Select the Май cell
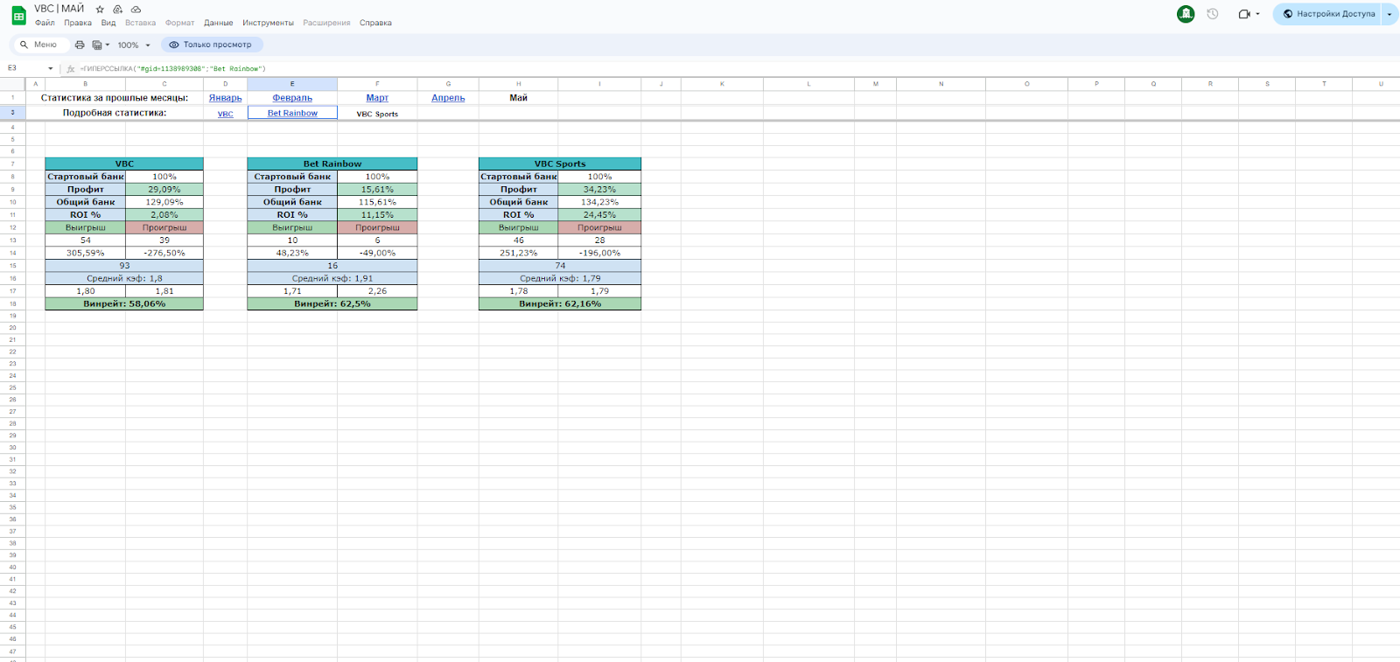This screenshot has height=662, width=1400. (x=518, y=98)
